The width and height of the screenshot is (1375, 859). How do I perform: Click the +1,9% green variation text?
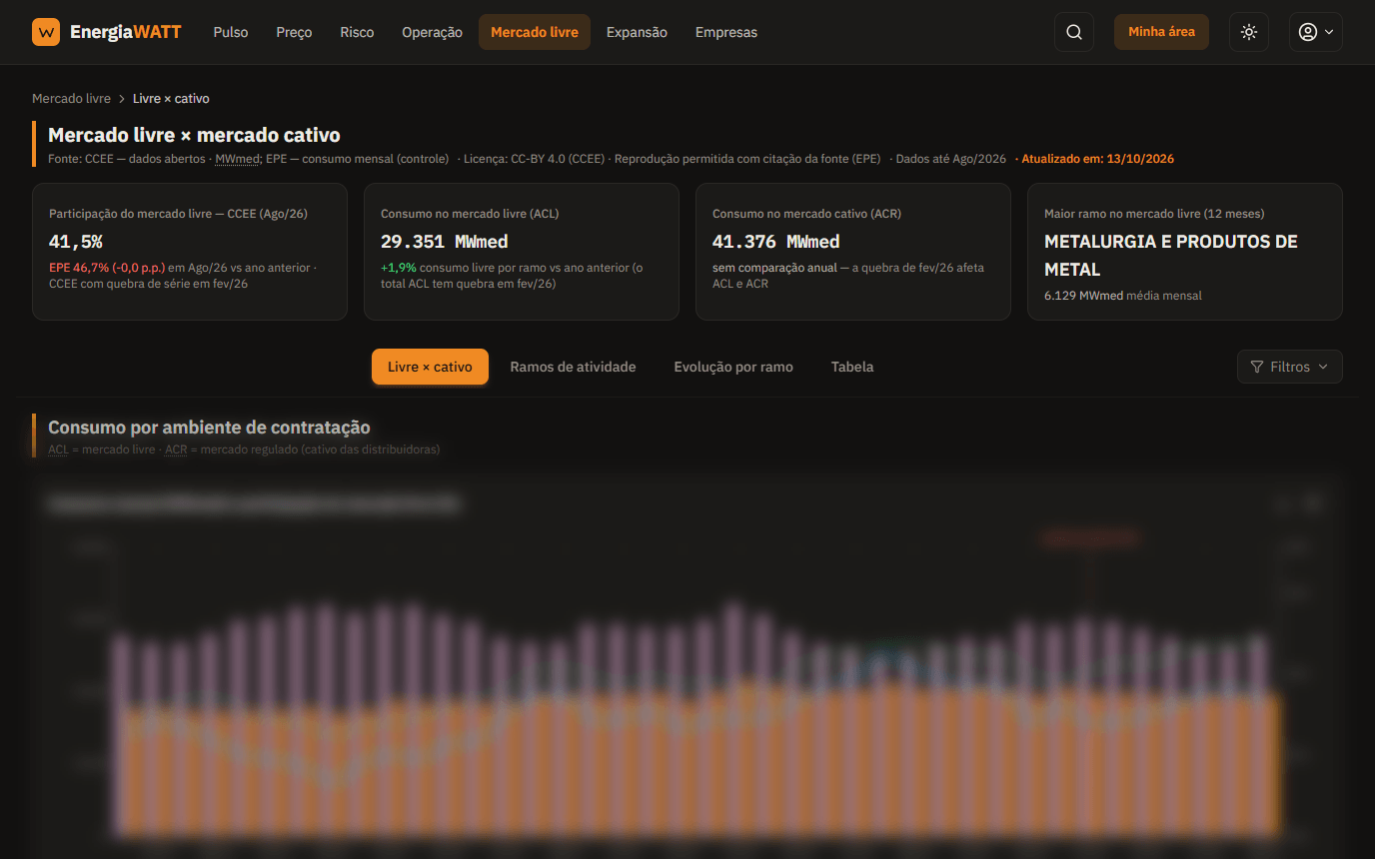(399, 268)
